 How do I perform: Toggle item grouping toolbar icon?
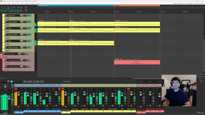pyautogui.click(x=5, y=11)
